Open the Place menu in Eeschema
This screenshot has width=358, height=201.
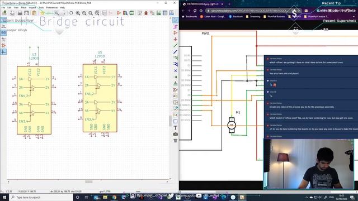point(23,7)
